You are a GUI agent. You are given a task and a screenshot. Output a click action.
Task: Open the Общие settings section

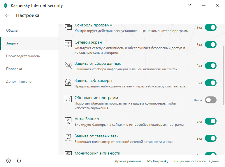[x=29, y=30]
